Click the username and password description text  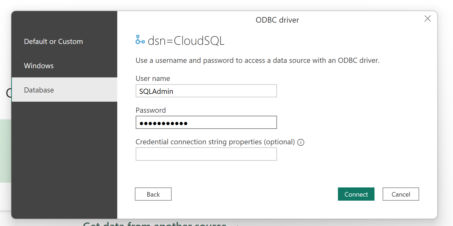point(257,60)
